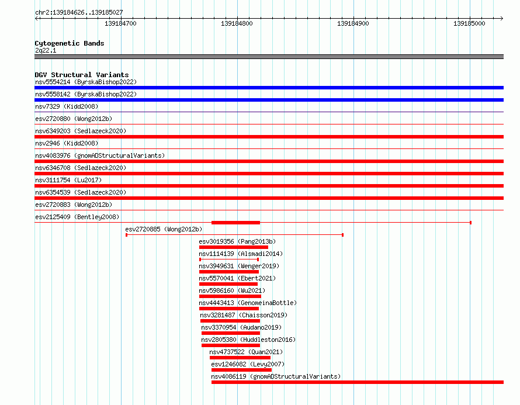The height and width of the screenshot is (405, 520).
Task: Click nsv3281487 (Chaisson2019) label
Action: click(x=244, y=315)
